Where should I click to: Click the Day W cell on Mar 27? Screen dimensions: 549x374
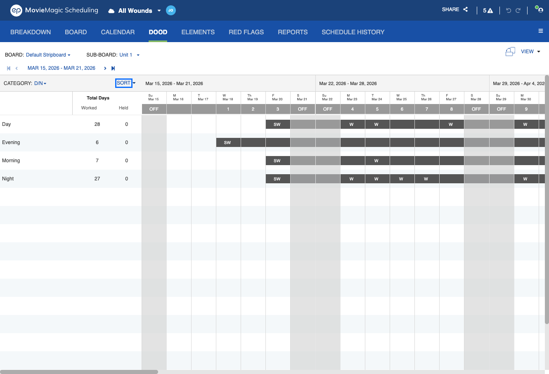coord(452,124)
